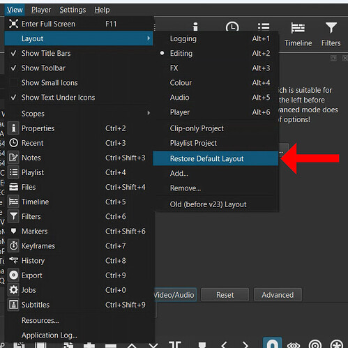Viewport: 348px width, 348px height.
Task: Open the Player menu
Action: tap(41, 10)
